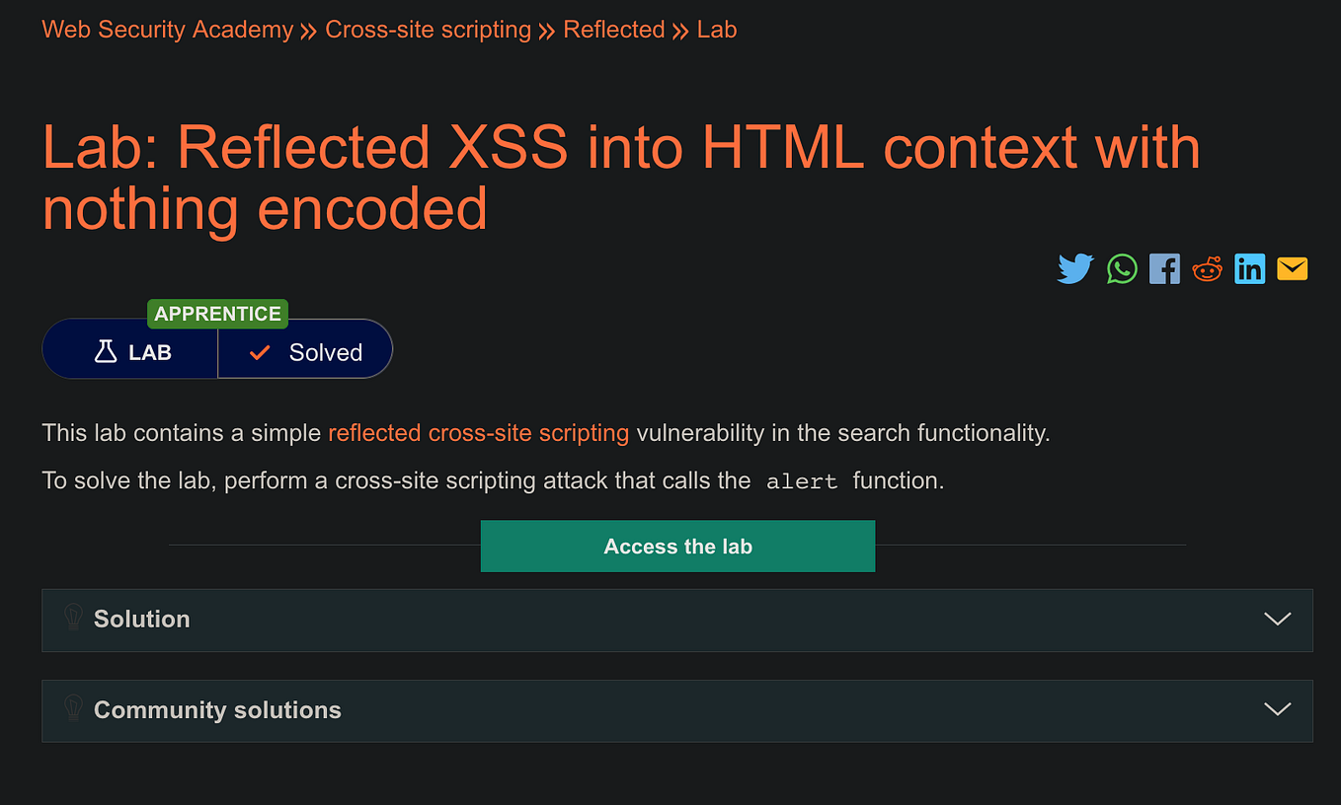Click the lightbulb beside Community solutions
The height and width of the screenshot is (805, 1341).
[72, 709]
